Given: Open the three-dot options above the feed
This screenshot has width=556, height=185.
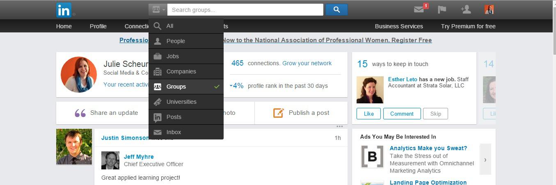Looking at the screenshot, I should (x=339, y=126).
